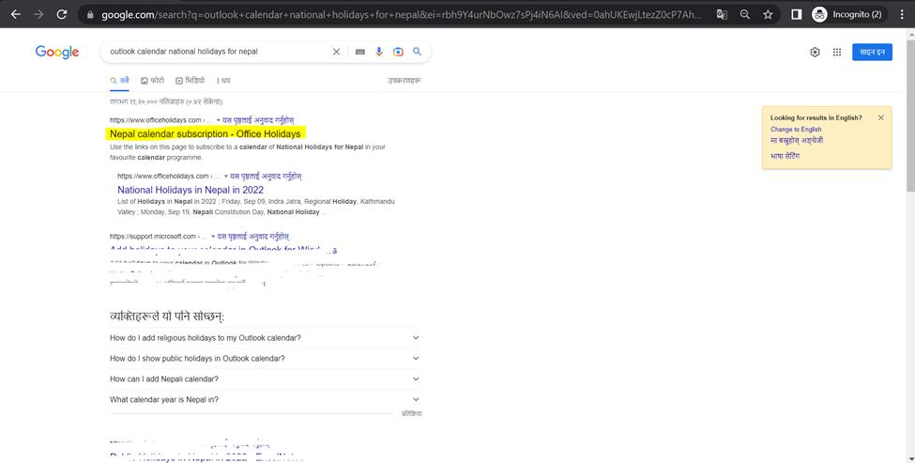Close the 'Looking for results in English?' box
The width and height of the screenshot is (915, 463).
coord(880,118)
